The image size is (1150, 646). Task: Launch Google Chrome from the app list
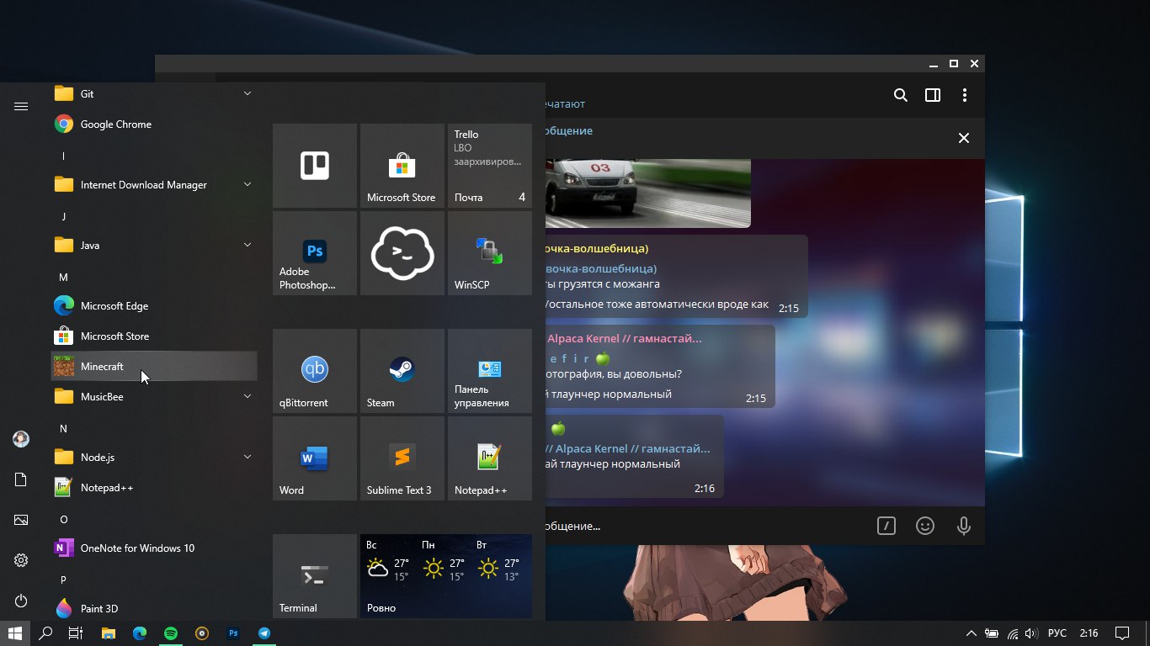tap(154, 124)
